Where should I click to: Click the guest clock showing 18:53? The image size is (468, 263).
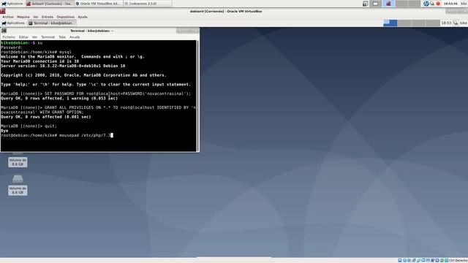446,23
